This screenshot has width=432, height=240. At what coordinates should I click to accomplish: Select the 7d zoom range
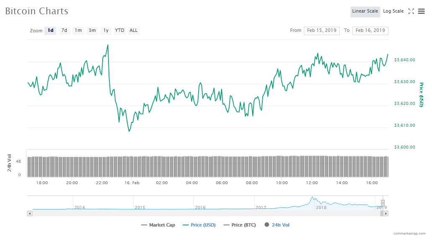(64, 30)
